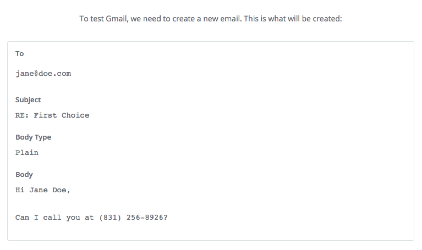This screenshot has width=422, height=250.
Task: Click the word 'Choice' in the subject
Action: pos(75,115)
